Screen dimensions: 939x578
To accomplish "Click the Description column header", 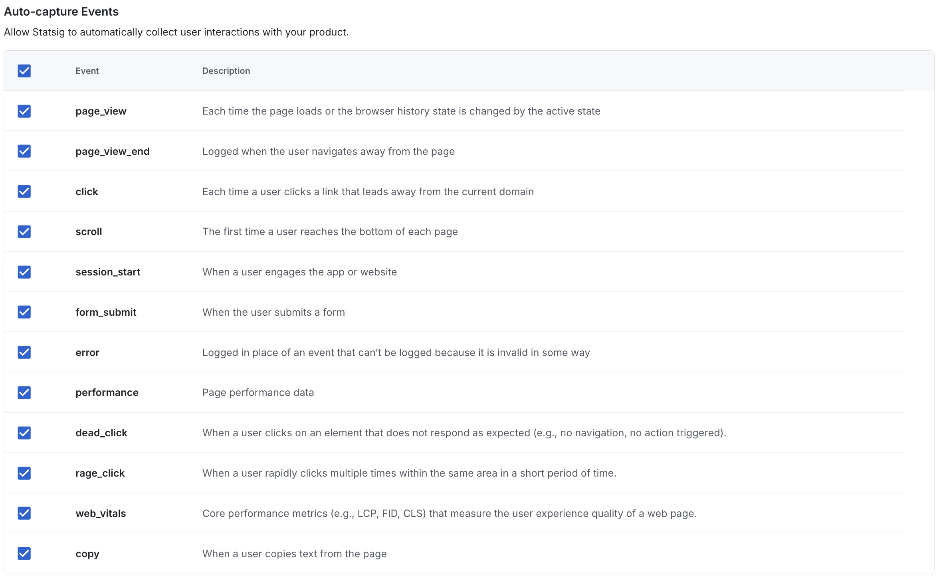I will (x=226, y=71).
